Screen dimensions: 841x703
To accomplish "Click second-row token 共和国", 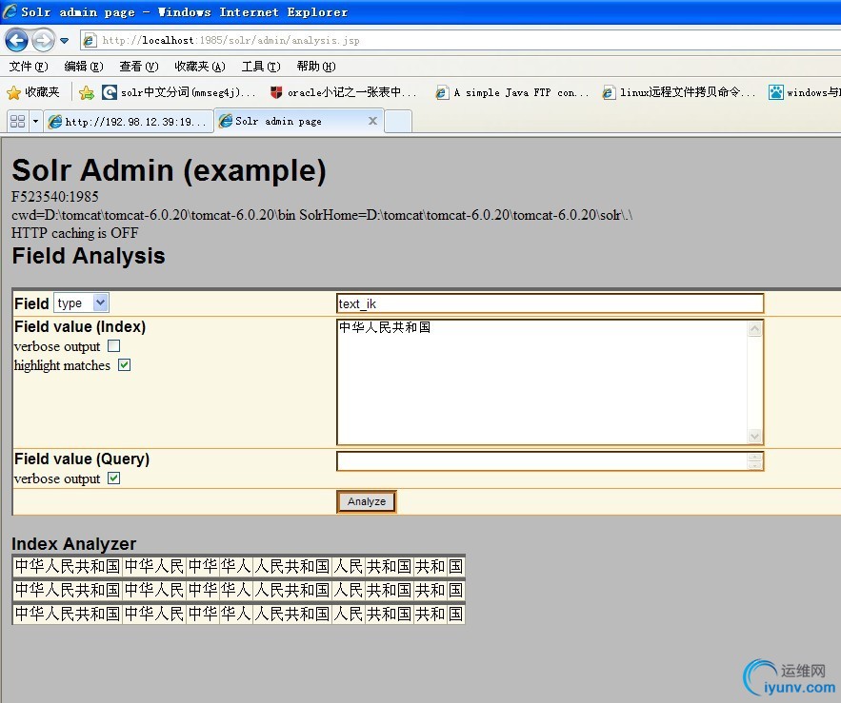I will tap(390, 590).
